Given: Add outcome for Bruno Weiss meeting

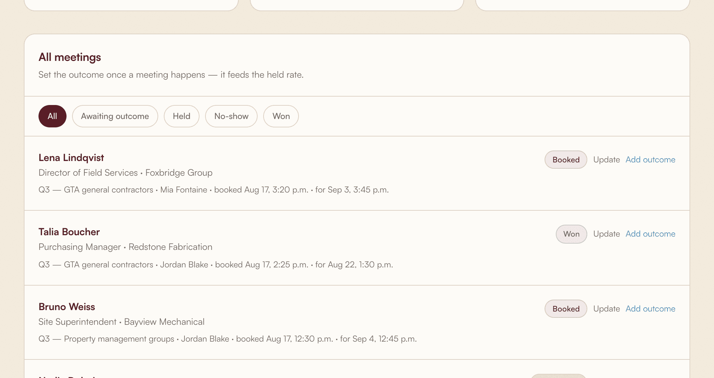Looking at the screenshot, I should click(650, 309).
